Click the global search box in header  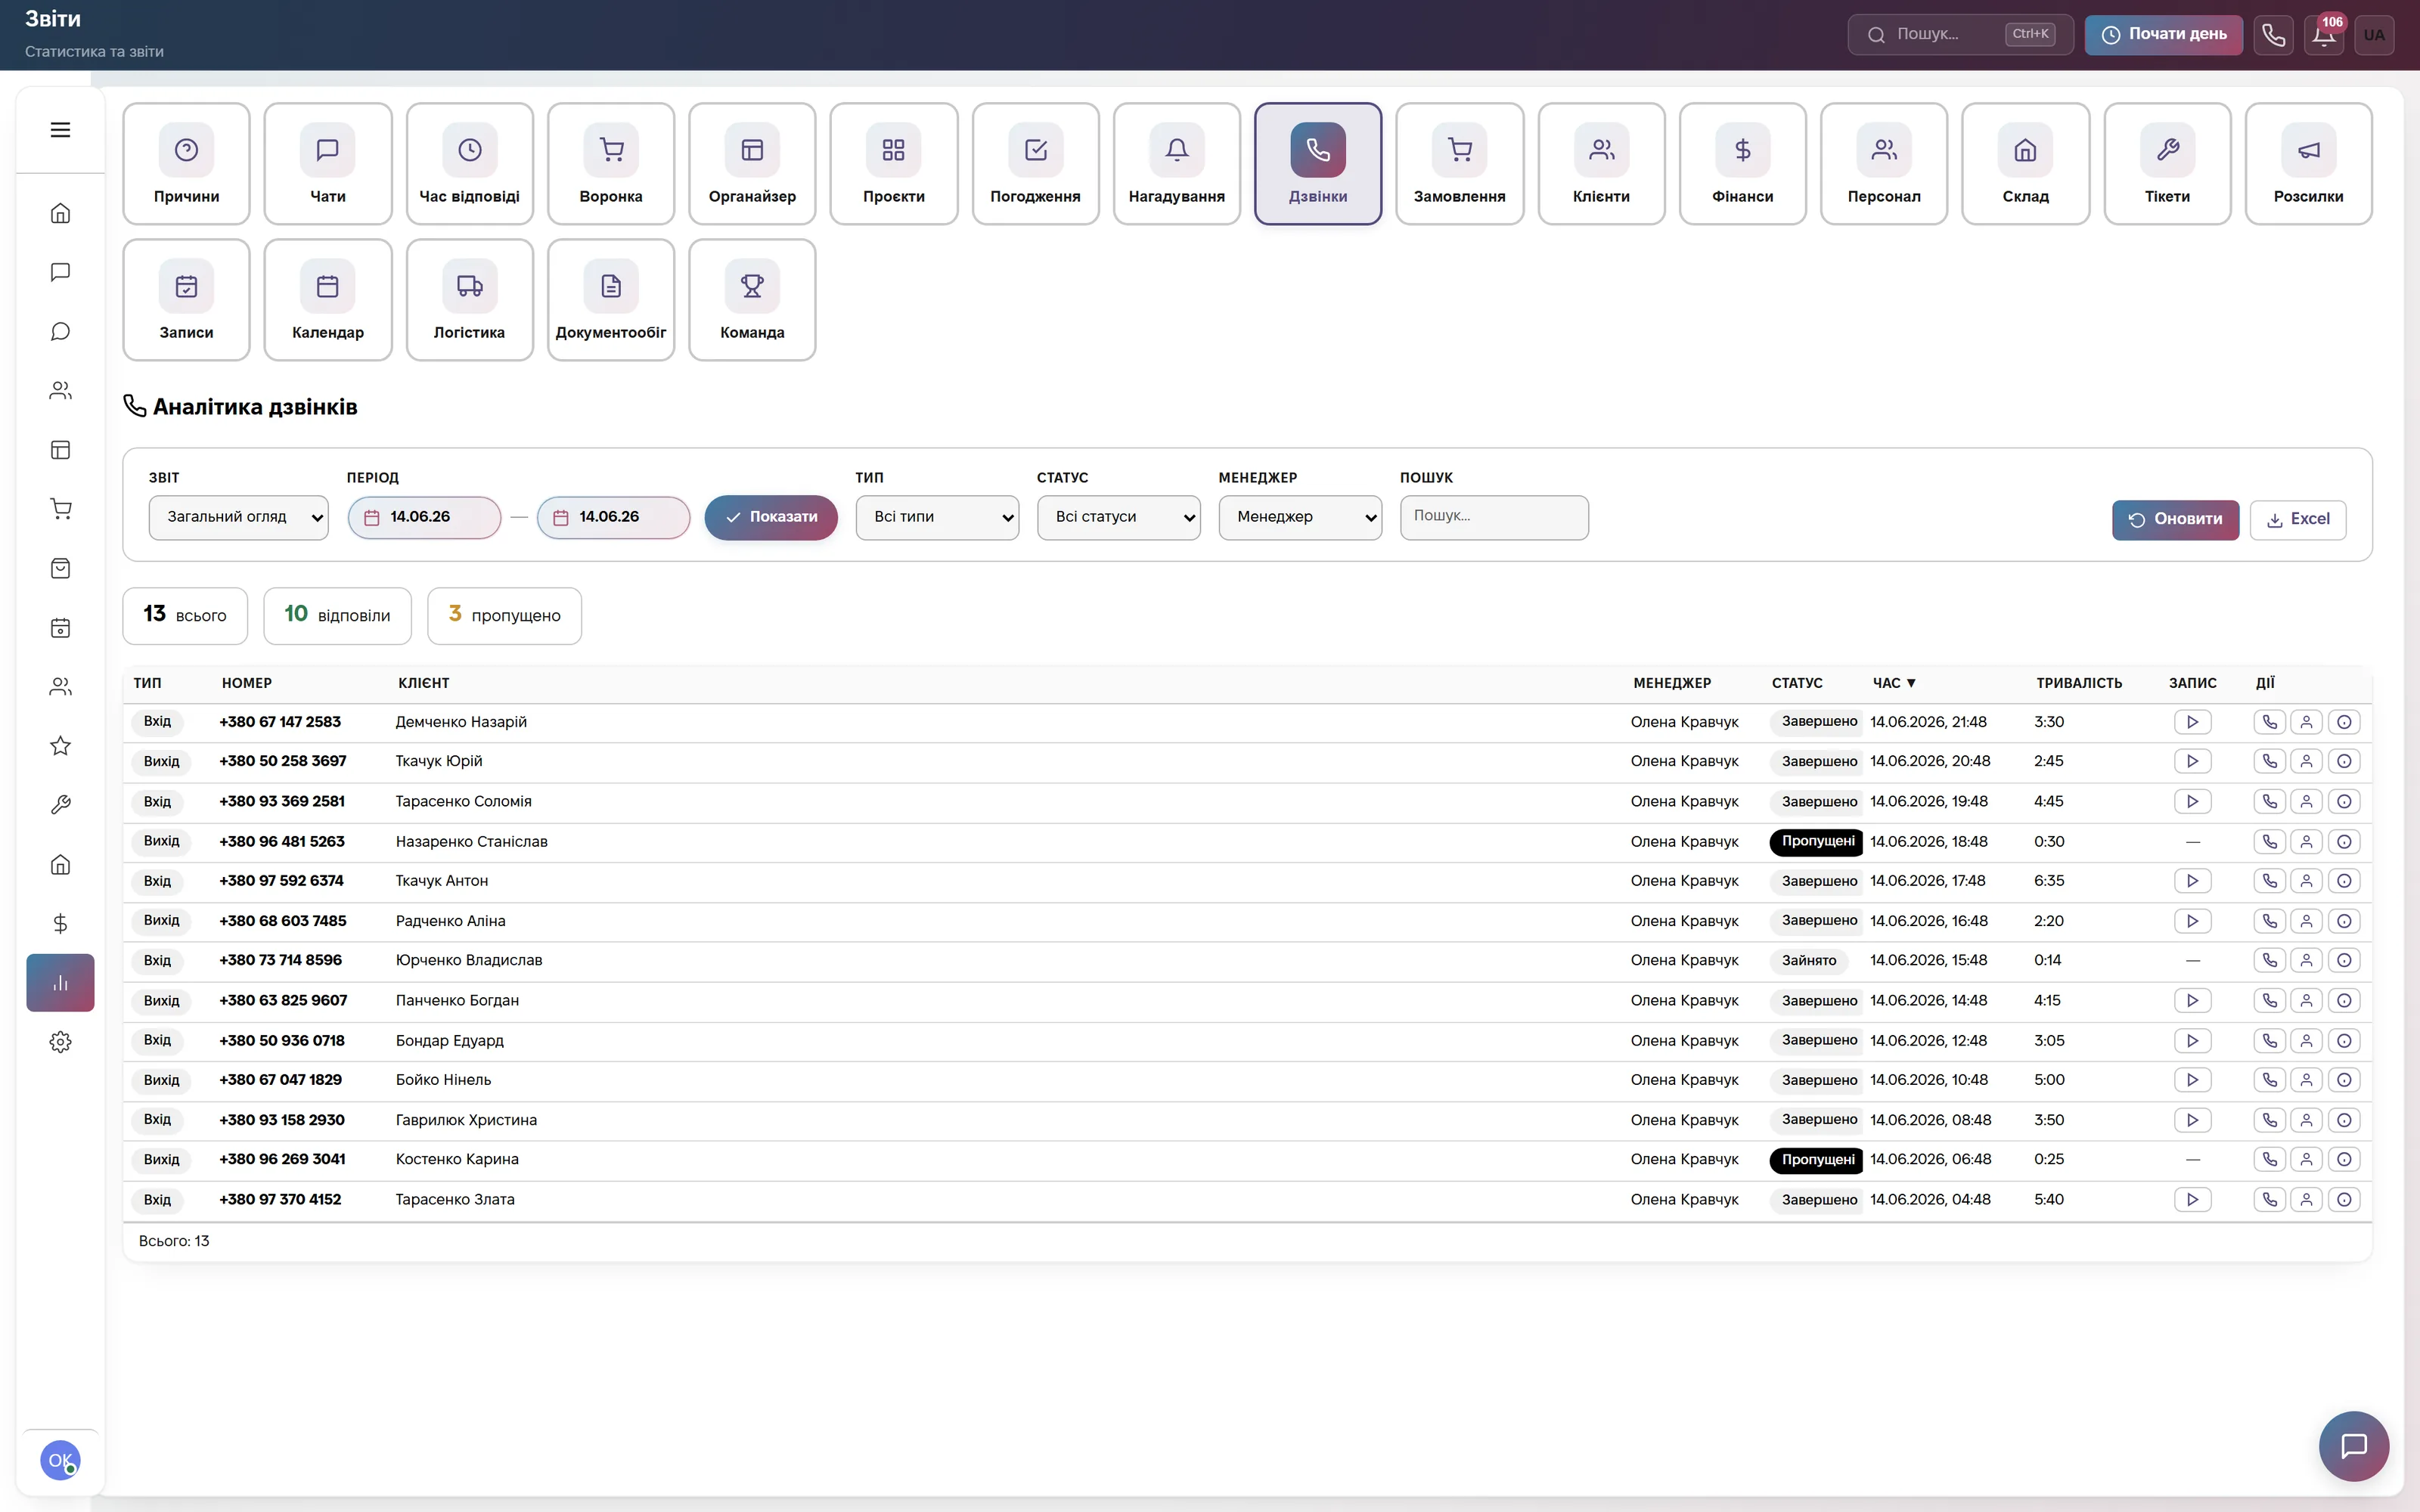pos(1960,35)
